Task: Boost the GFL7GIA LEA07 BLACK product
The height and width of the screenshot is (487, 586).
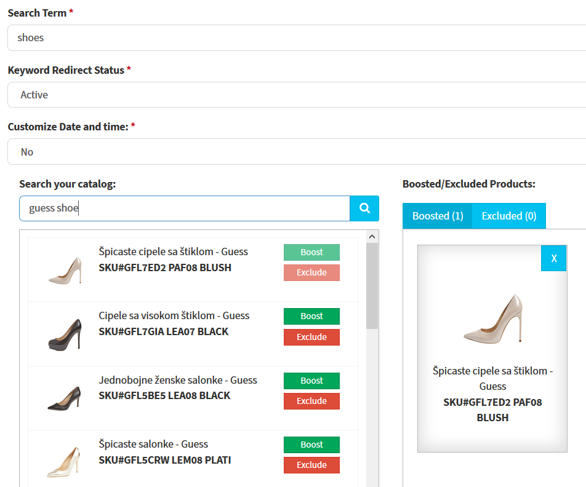Action: [311, 316]
